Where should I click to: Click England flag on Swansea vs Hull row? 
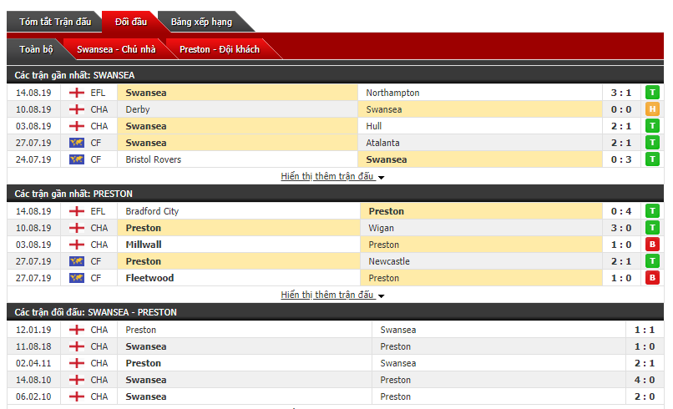click(76, 126)
